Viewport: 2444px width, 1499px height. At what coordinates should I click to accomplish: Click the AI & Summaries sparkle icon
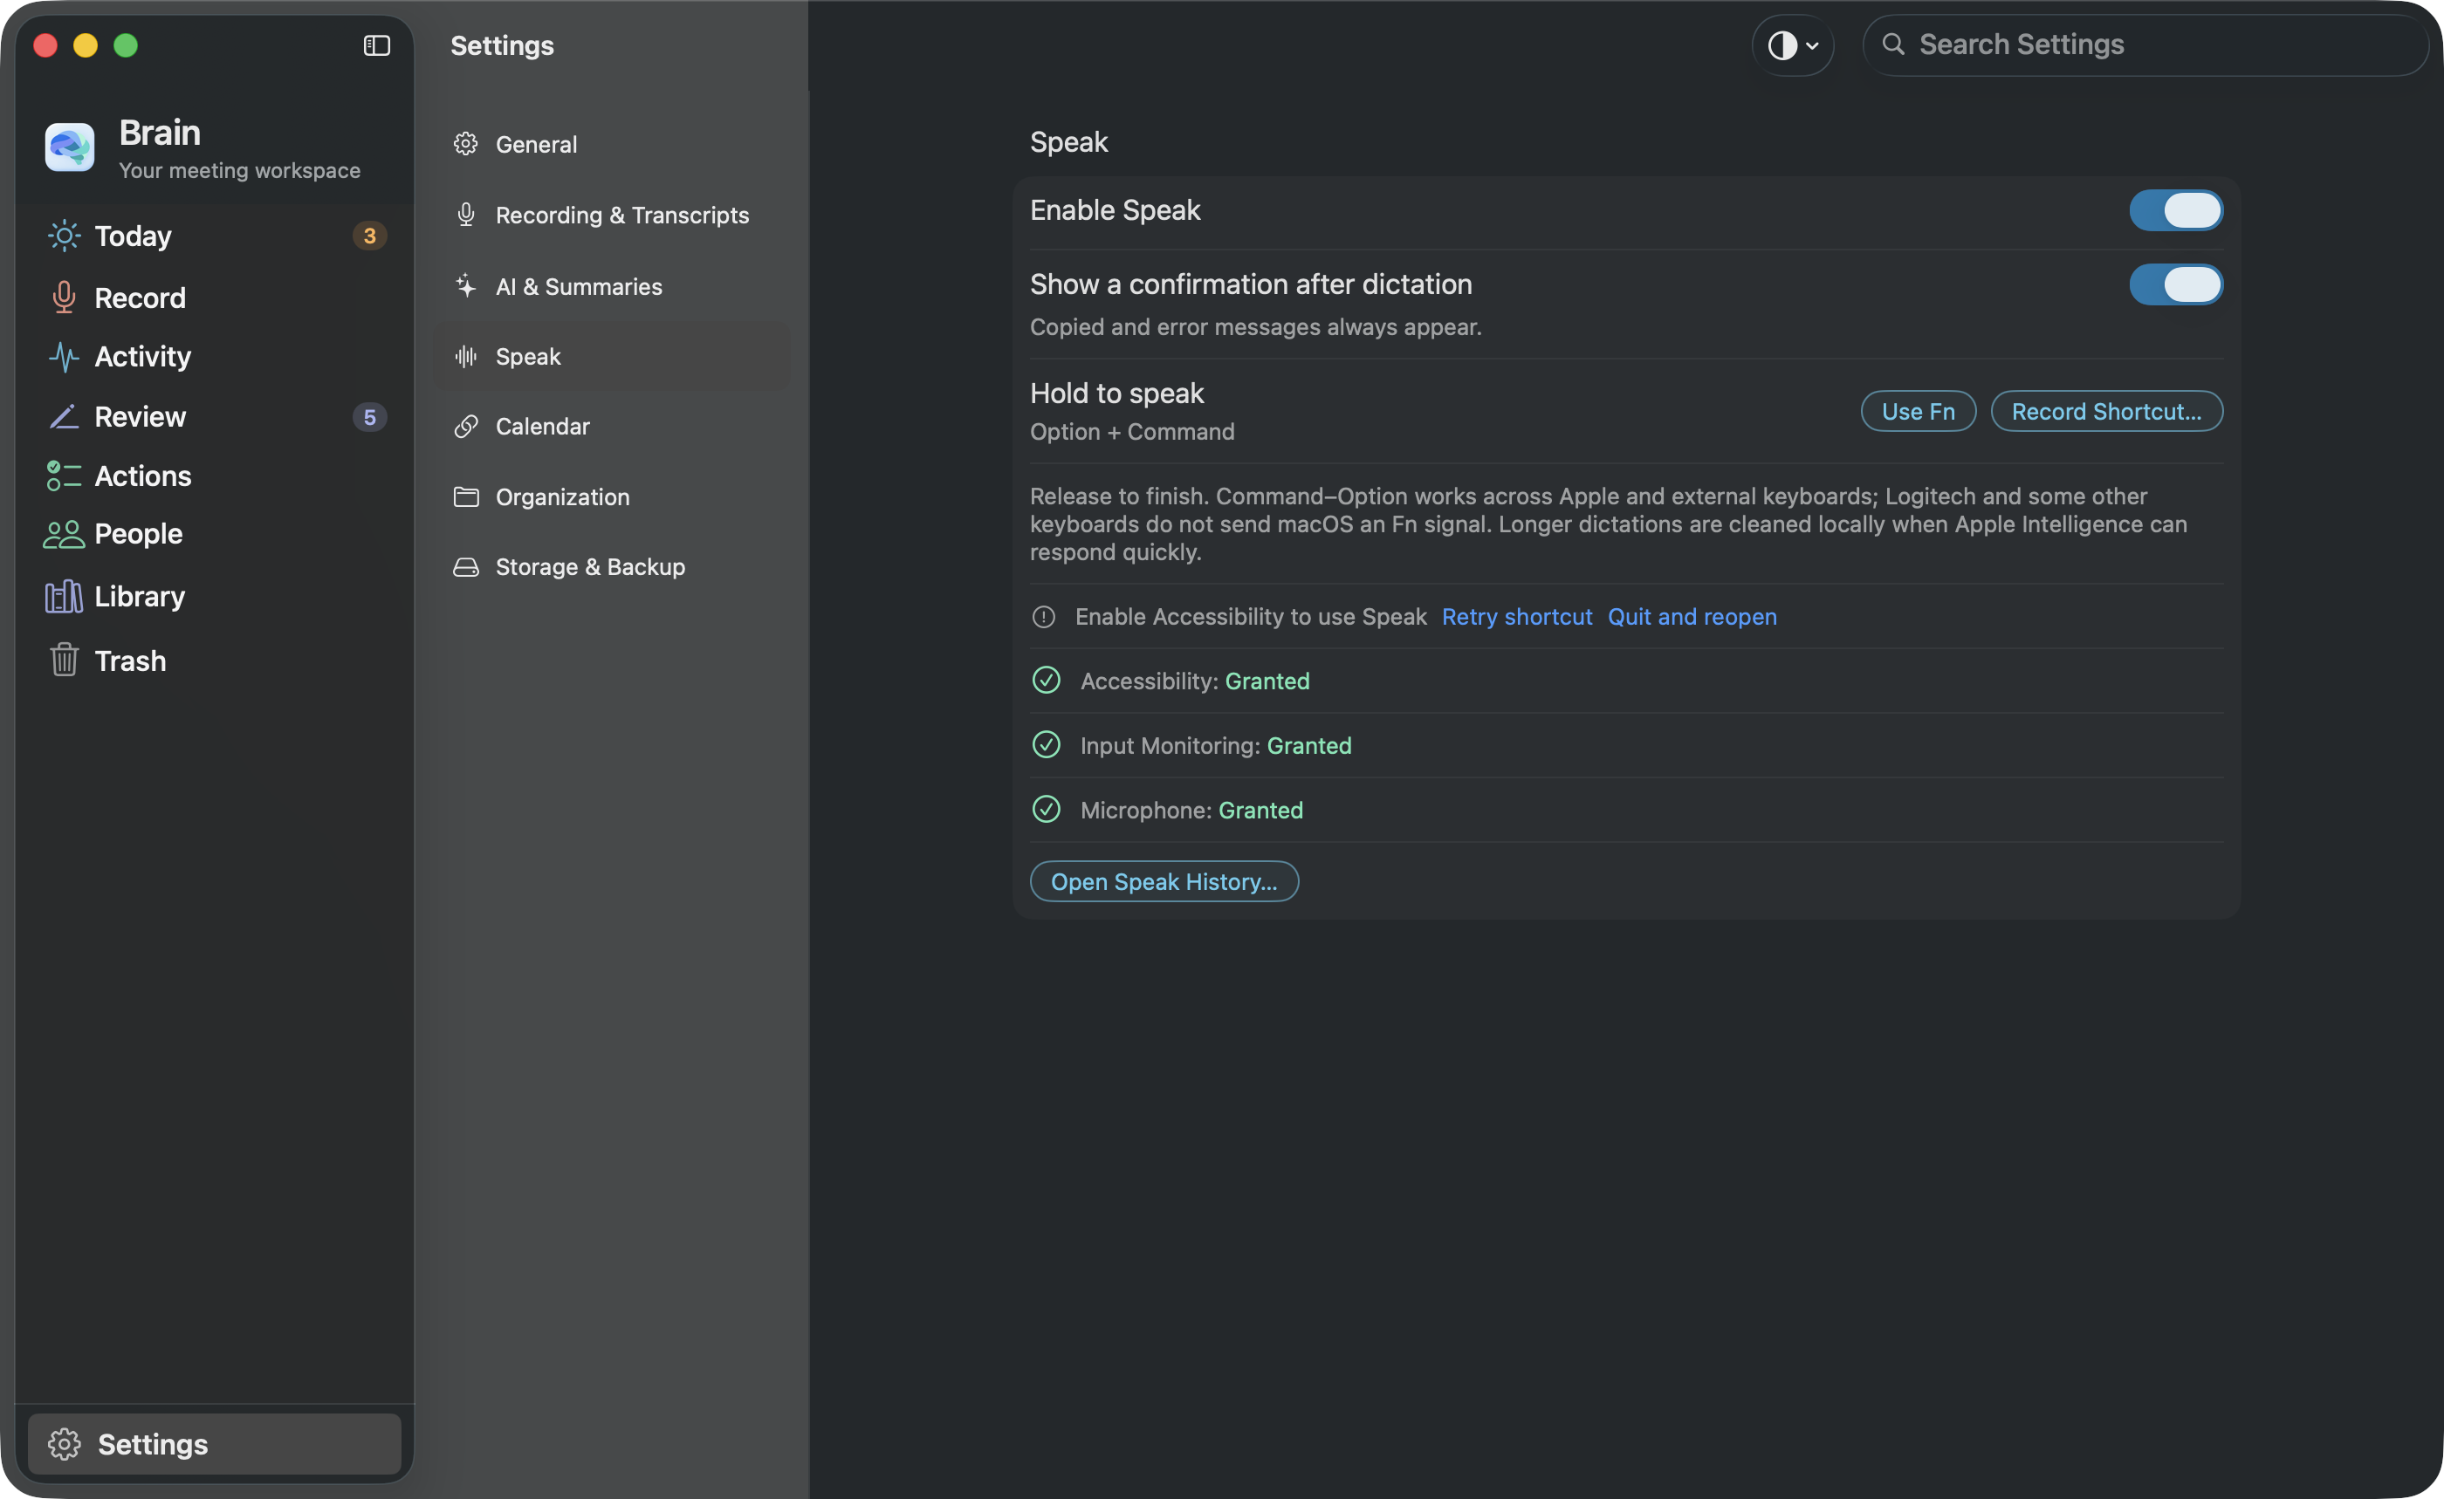466,286
